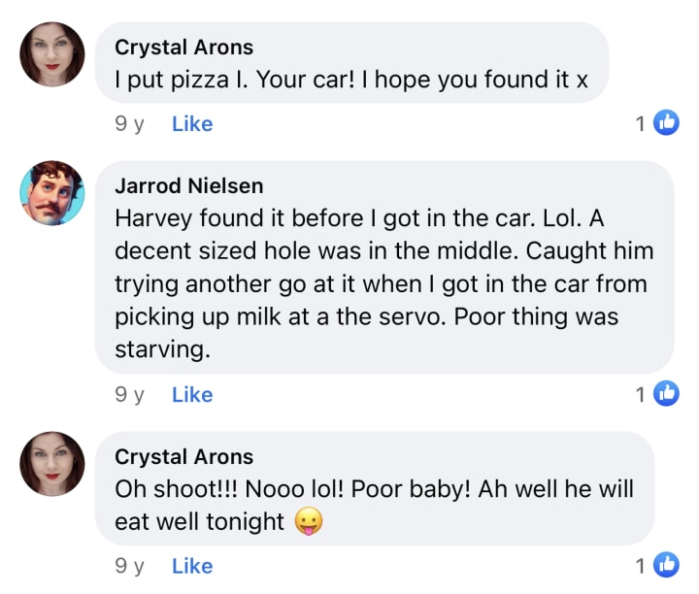Like the "Oh shoot!!! Nooo lol!" comment
The width and height of the screenshot is (699, 594).
click(191, 565)
